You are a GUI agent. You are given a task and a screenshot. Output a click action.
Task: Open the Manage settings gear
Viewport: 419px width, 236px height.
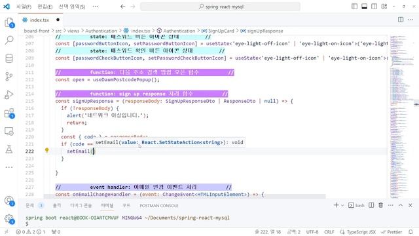coord(9,218)
